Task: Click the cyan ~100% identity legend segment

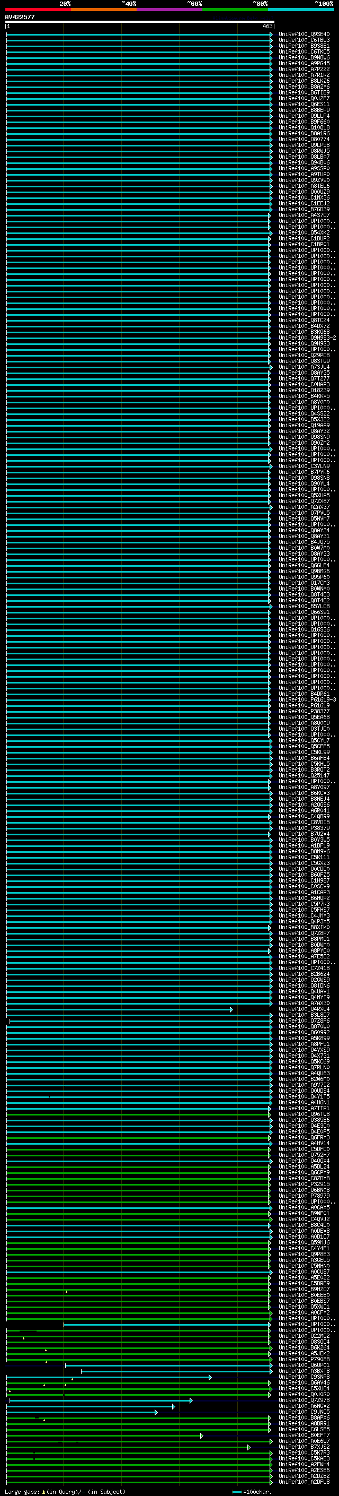Action: click(x=301, y=10)
